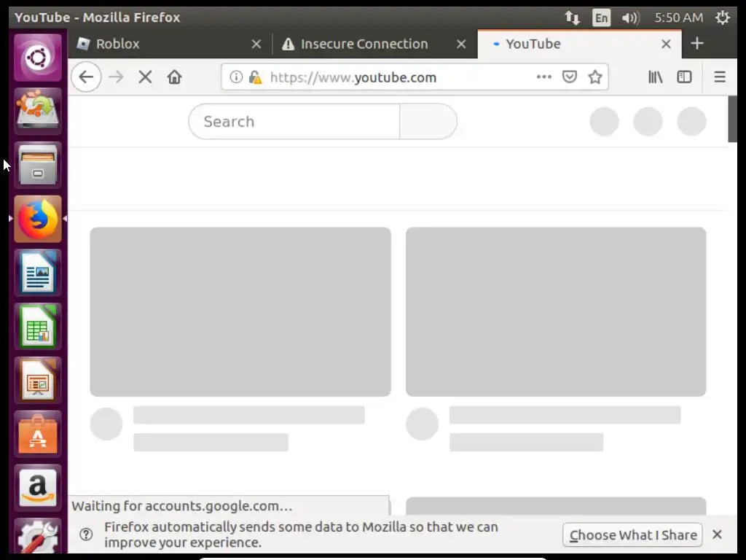746x560 pixels.
Task: Open the sound volume indicator
Action: (630, 17)
